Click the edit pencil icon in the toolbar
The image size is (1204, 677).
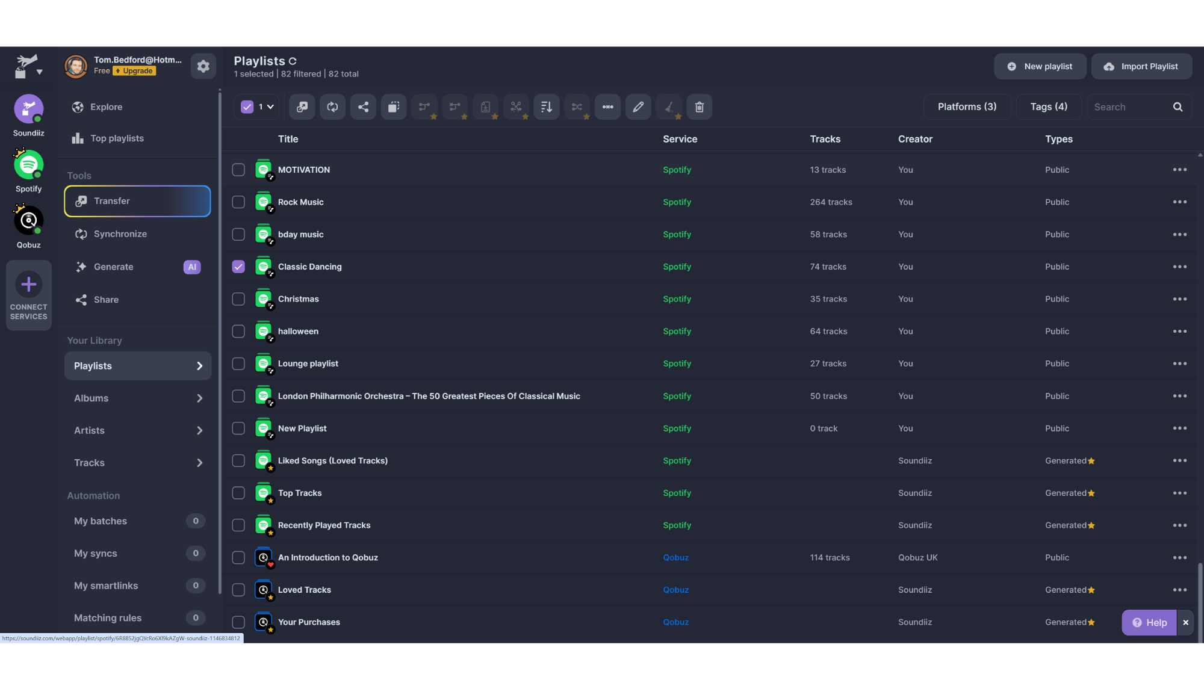coord(638,107)
